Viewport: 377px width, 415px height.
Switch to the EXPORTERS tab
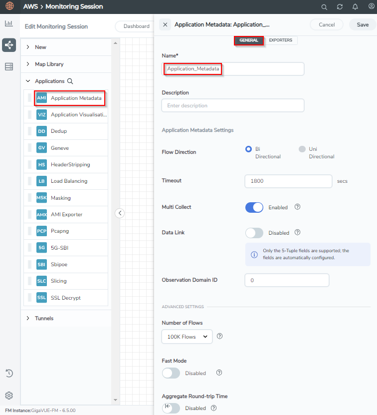(x=280, y=40)
